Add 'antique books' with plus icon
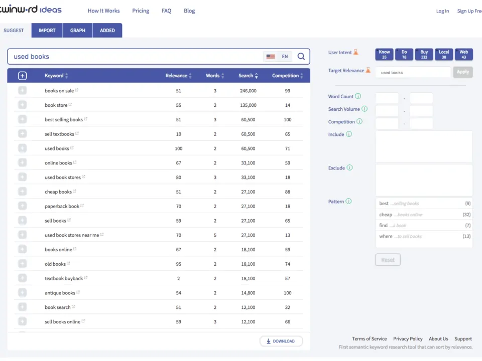The height and width of the screenshot is (361, 482). [22, 292]
